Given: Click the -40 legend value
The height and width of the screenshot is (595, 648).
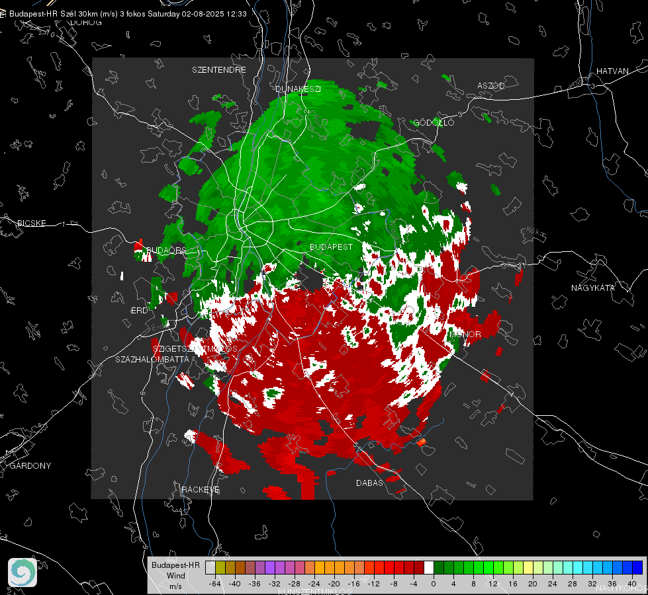Looking at the screenshot, I should point(235,584).
